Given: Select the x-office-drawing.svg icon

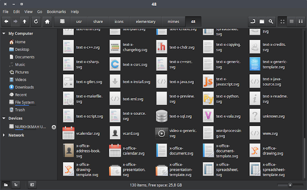Looking at the screenshot, I should [x=255, y=150].
